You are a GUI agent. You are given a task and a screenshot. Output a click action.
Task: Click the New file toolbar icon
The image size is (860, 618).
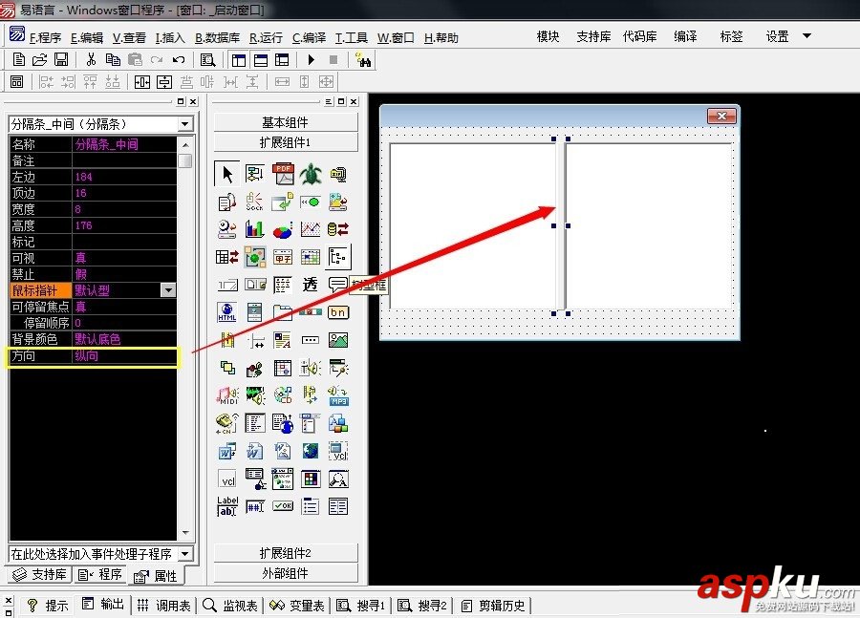(18, 60)
